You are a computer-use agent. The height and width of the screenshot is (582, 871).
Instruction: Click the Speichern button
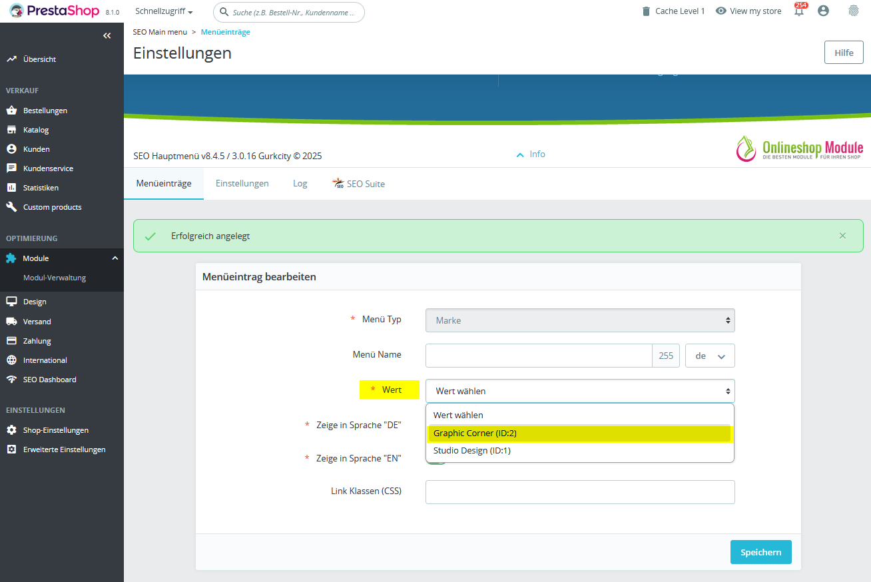[761, 552]
